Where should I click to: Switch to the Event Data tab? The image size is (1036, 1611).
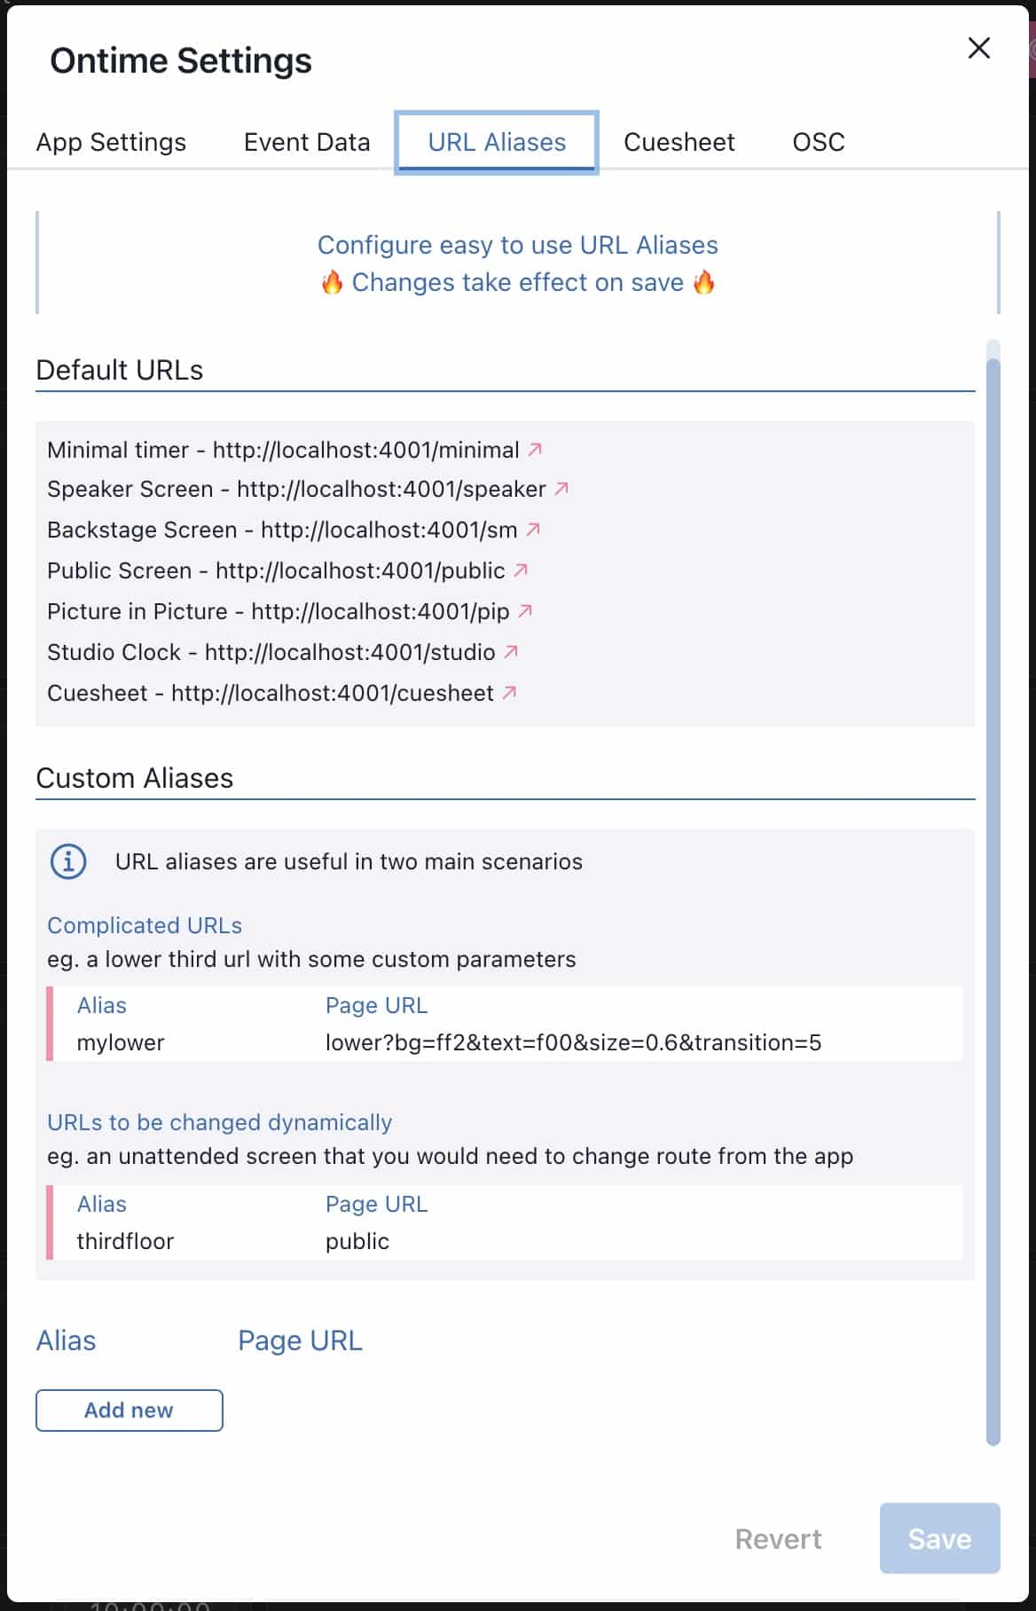(x=307, y=142)
